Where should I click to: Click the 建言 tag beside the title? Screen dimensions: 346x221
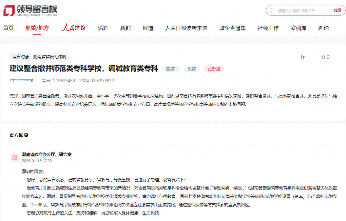click(171, 69)
